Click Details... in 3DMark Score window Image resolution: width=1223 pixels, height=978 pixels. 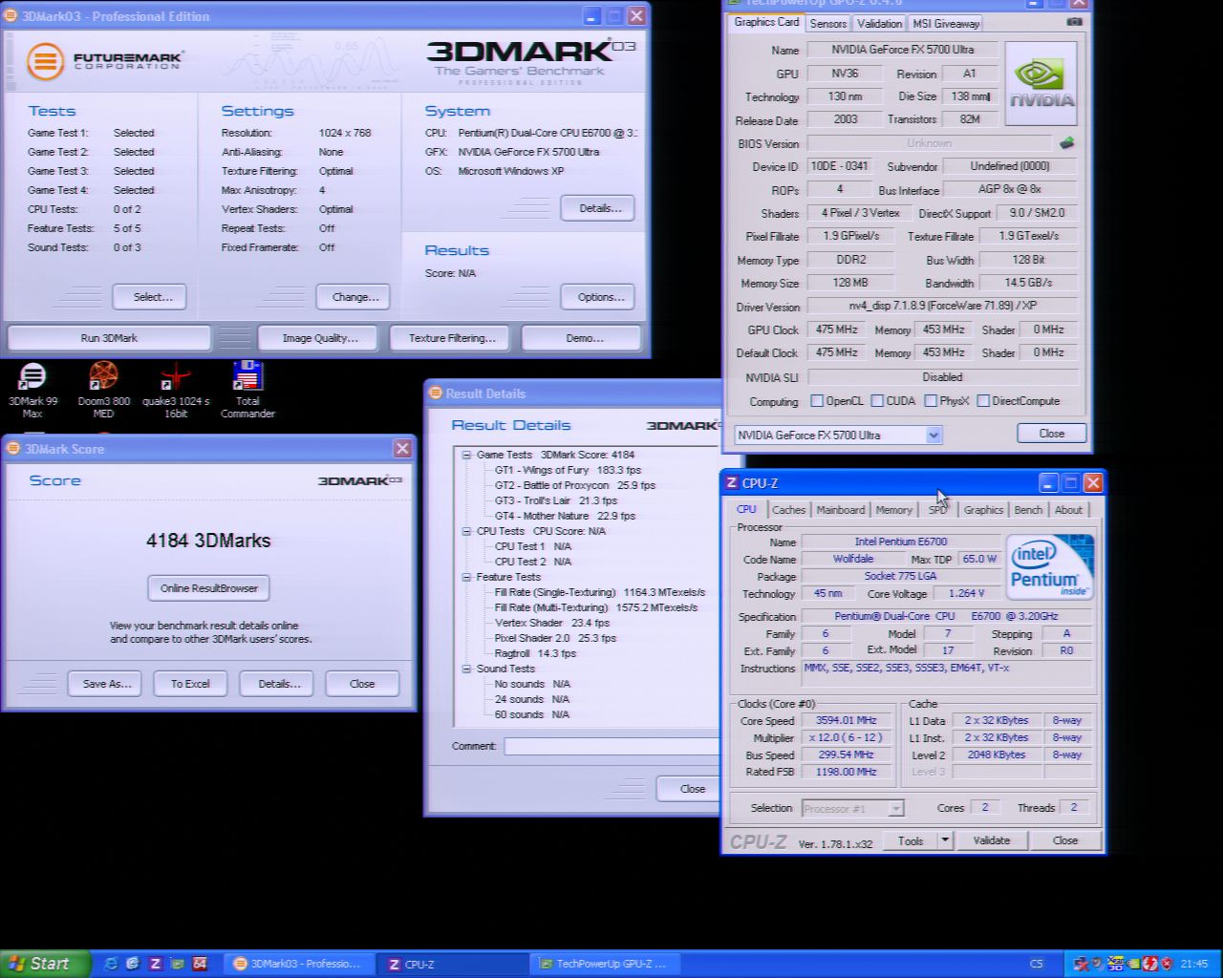click(277, 684)
